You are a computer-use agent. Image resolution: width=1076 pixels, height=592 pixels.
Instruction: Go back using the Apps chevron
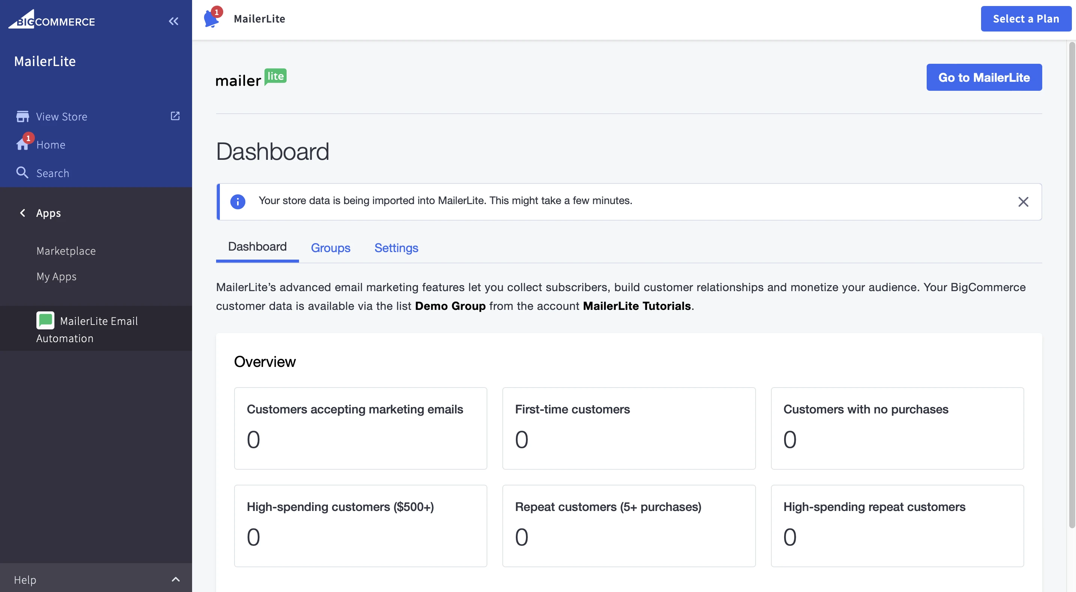click(x=23, y=213)
